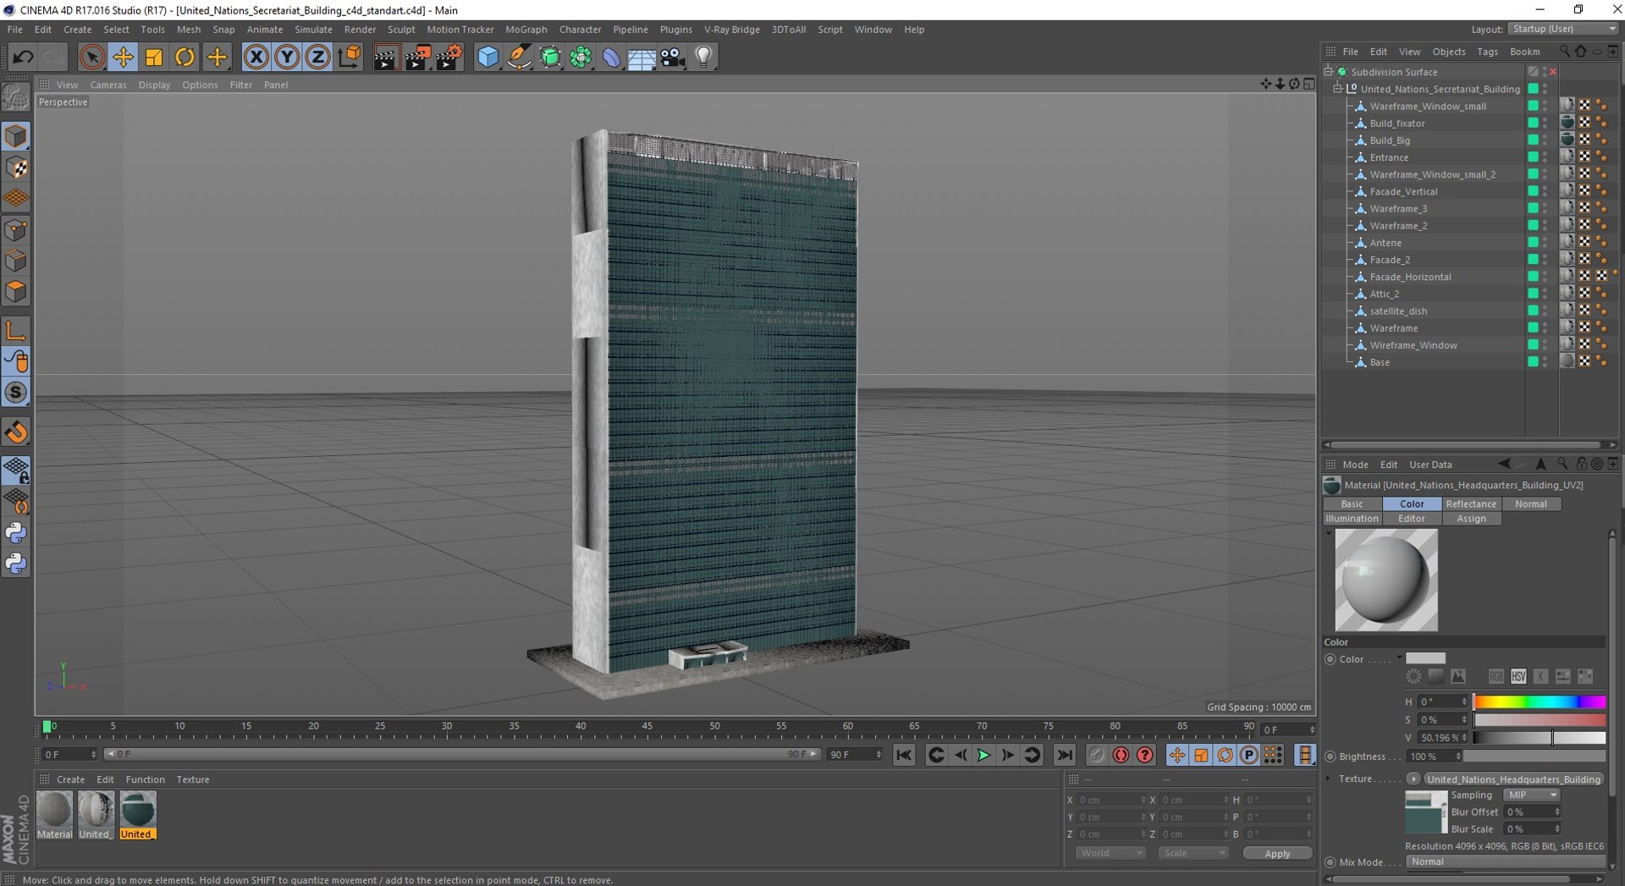
Task: Toggle Y axis lock
Action: [x=287, y=57]
